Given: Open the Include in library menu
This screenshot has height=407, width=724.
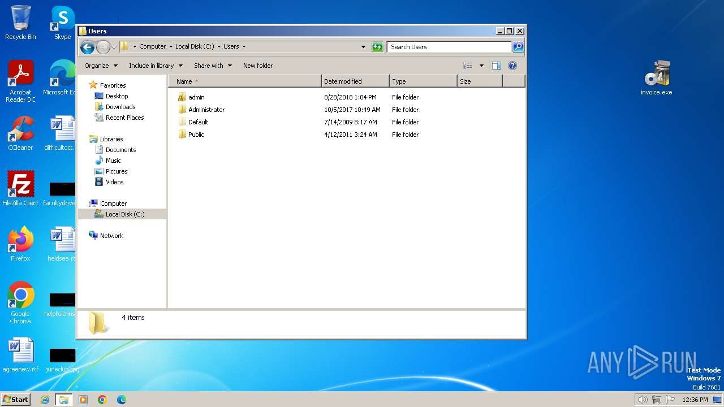Looking at the screenshot, I should point(156,66).
